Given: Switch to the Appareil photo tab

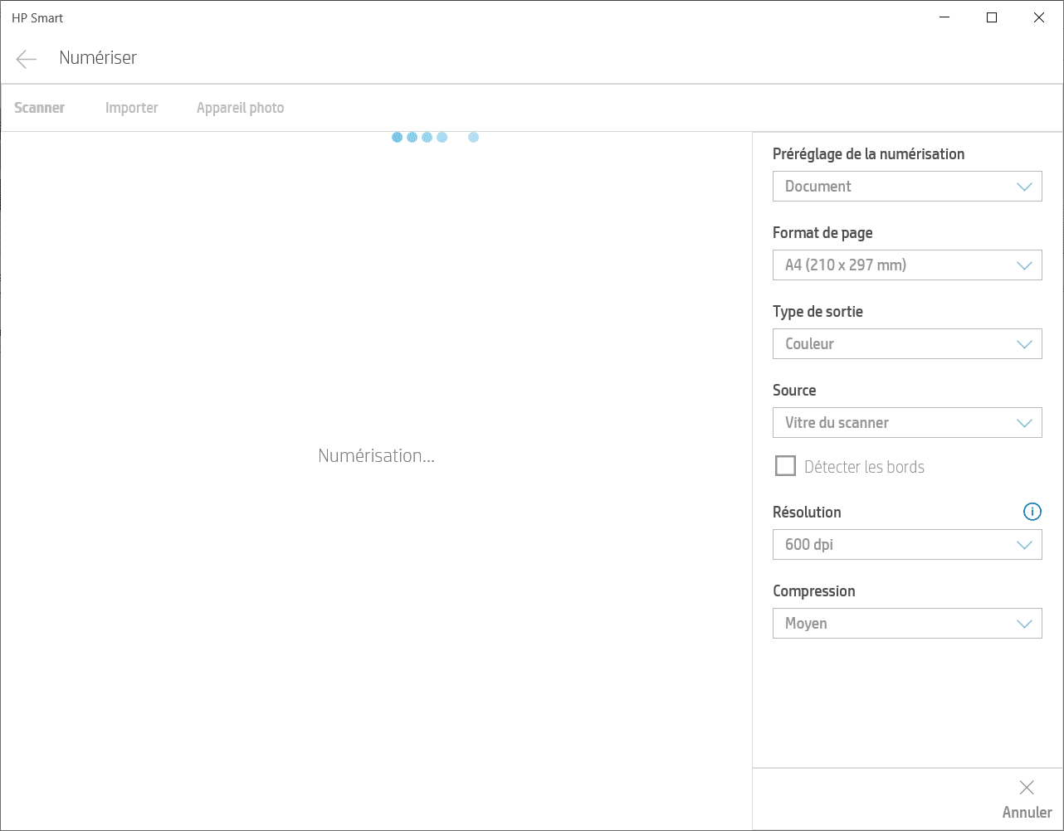Looking at the screenshot, I should (240, 107).
